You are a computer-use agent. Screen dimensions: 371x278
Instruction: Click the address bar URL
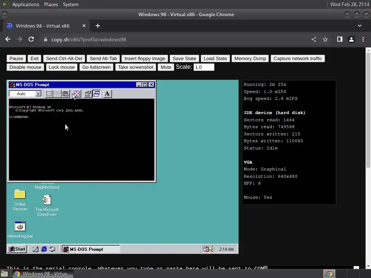click(89, 39)
